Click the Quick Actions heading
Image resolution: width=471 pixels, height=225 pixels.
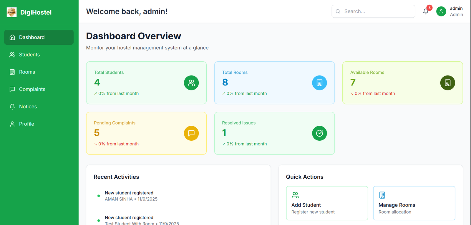click(x=305, y=177)
